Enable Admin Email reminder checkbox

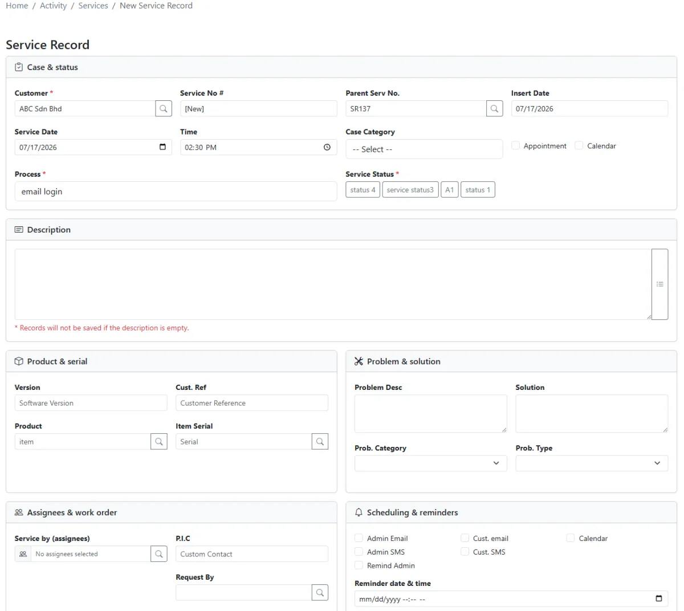359,538
